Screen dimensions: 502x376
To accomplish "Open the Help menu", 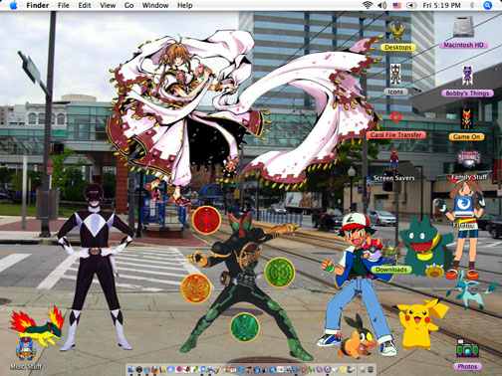I will (185, 5).
